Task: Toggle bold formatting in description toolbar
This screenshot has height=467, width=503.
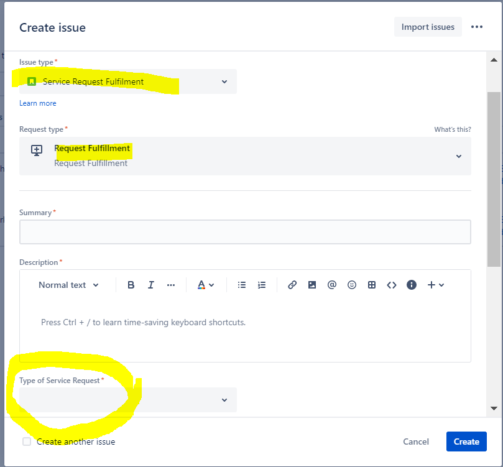Action: [131, 285]
